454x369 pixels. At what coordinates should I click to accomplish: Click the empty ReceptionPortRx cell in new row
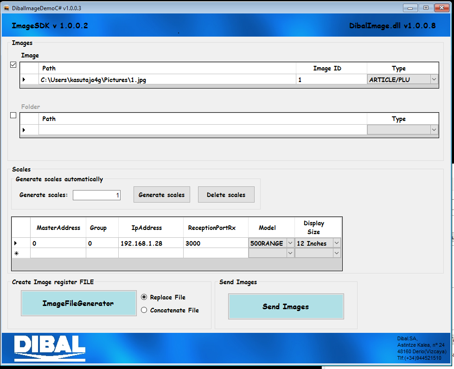coord(216,253)
